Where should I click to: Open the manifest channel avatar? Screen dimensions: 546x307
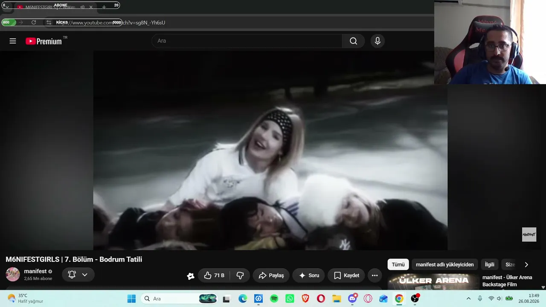tap(13, 274)
